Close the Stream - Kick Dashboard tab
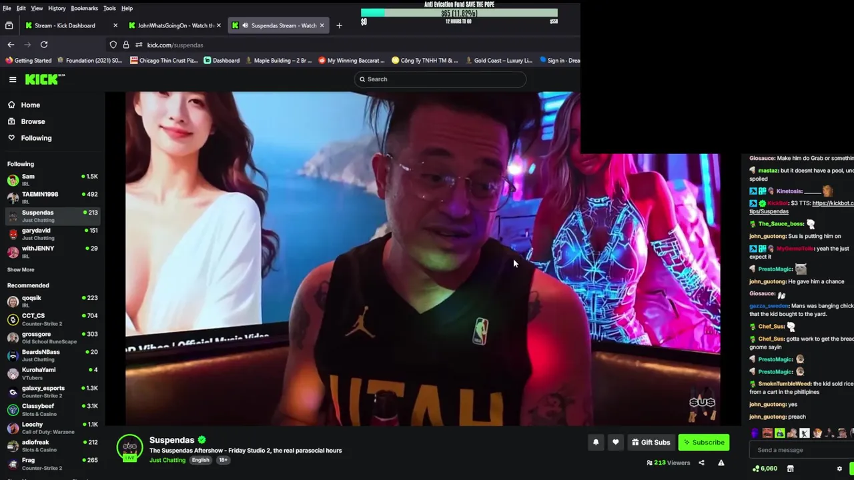The image size is (854, 480). tap(115, 25)
